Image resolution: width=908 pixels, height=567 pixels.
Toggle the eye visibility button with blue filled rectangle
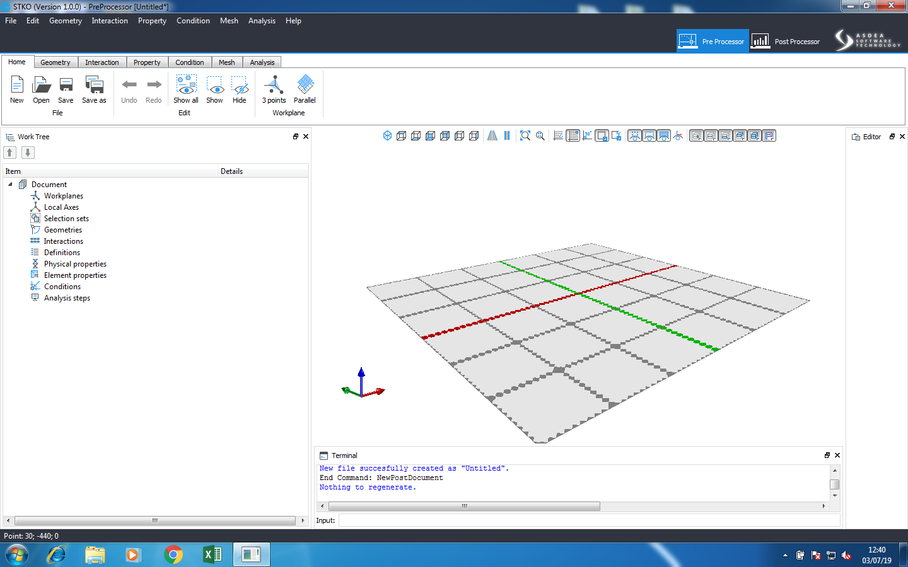[x=663, y=135]
